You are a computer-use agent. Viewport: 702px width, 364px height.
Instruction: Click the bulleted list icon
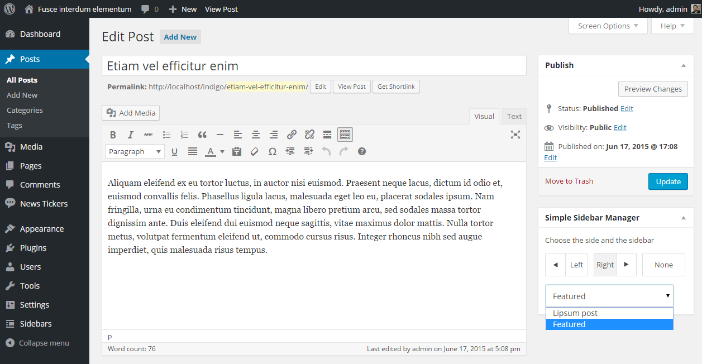(x=166, y=135)
